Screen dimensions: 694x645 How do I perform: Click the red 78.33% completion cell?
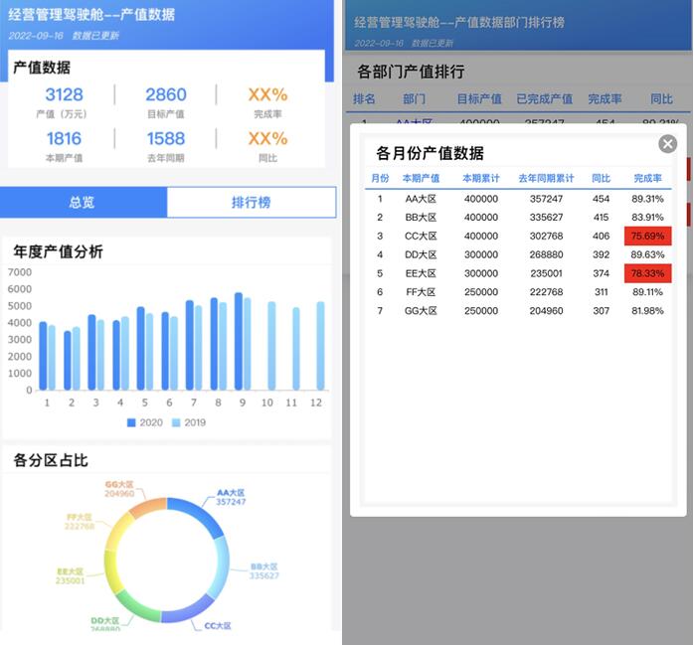click(647, 273)
